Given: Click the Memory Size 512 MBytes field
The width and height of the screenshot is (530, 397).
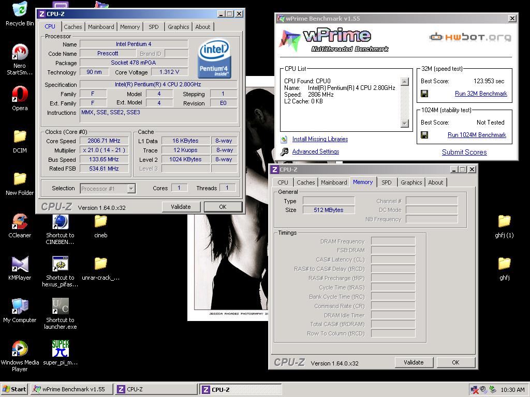Looking at the screenshot, I should click(x=329, y=210).
